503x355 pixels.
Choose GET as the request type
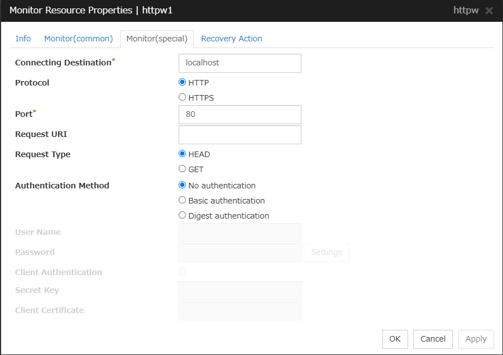182,169
